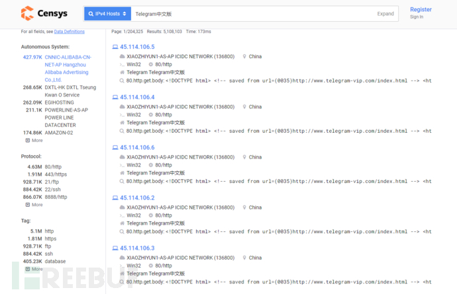Open host result 45.114.106.4
Screen dimensions: 457x294
pos(137,97)
